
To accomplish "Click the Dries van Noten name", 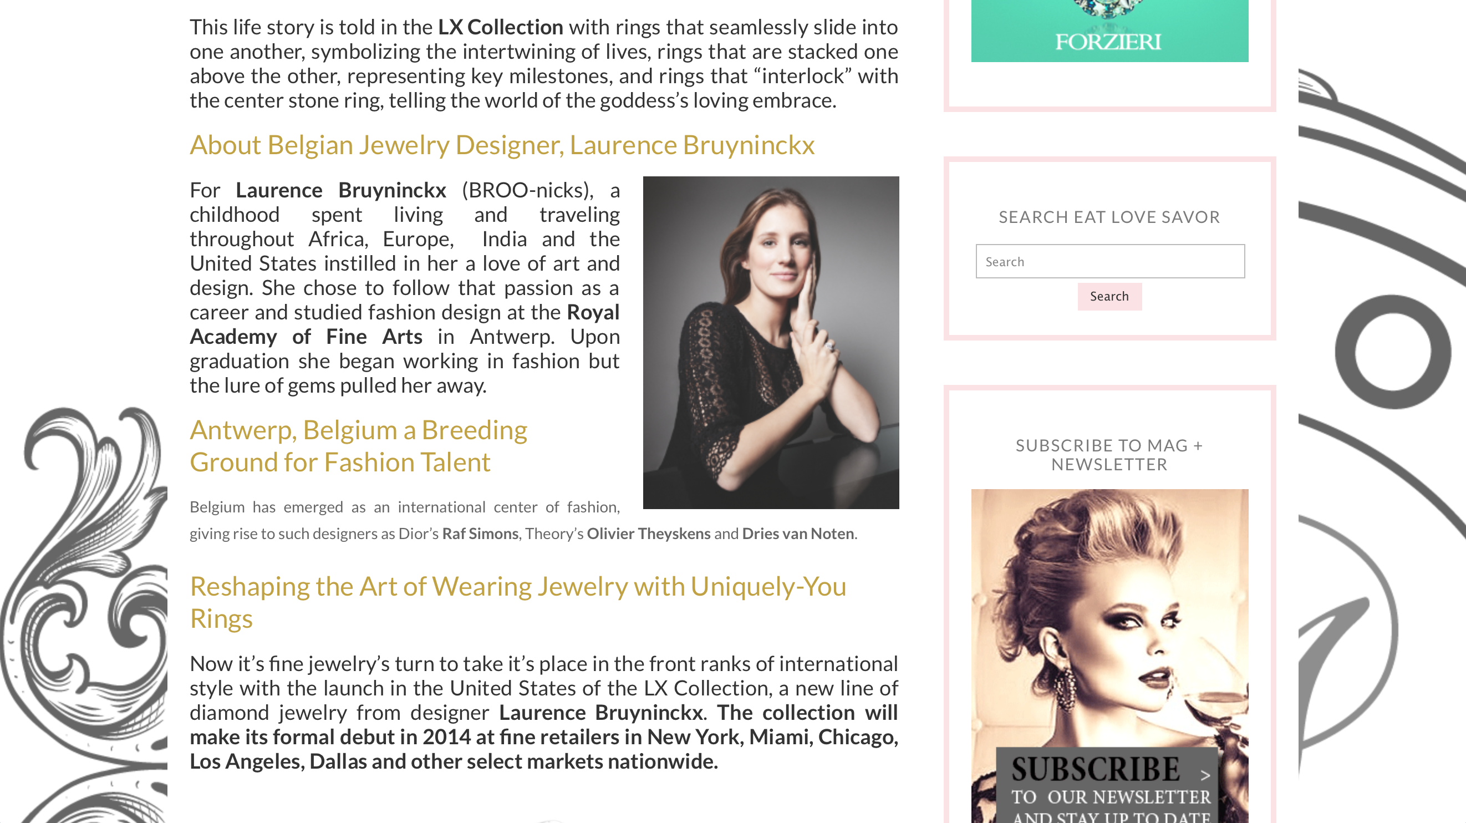I will pos(797,534).
